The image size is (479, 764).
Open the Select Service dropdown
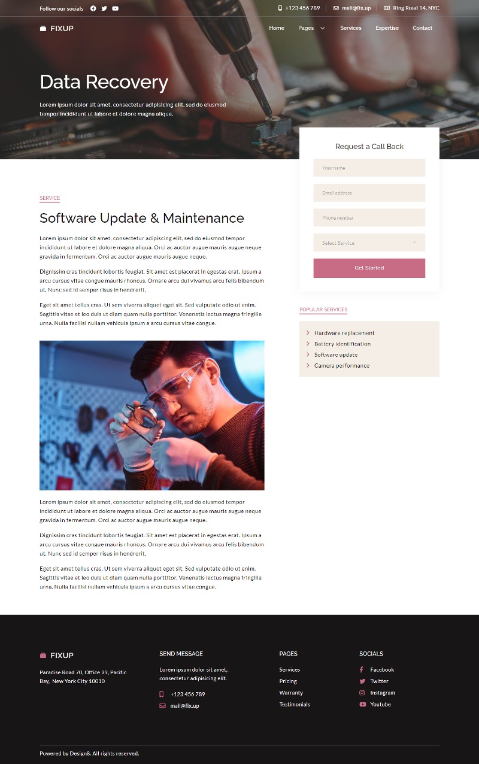click(369, 242)
